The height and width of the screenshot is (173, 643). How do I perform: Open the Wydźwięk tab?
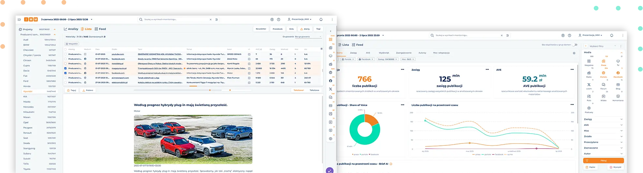click(384, 53)
